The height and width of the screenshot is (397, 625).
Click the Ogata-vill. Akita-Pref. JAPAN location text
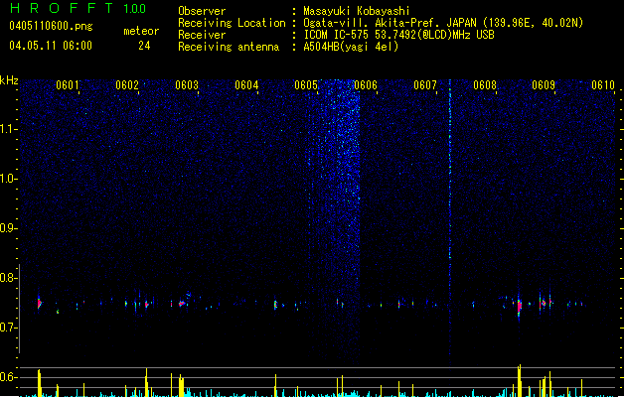443,23
